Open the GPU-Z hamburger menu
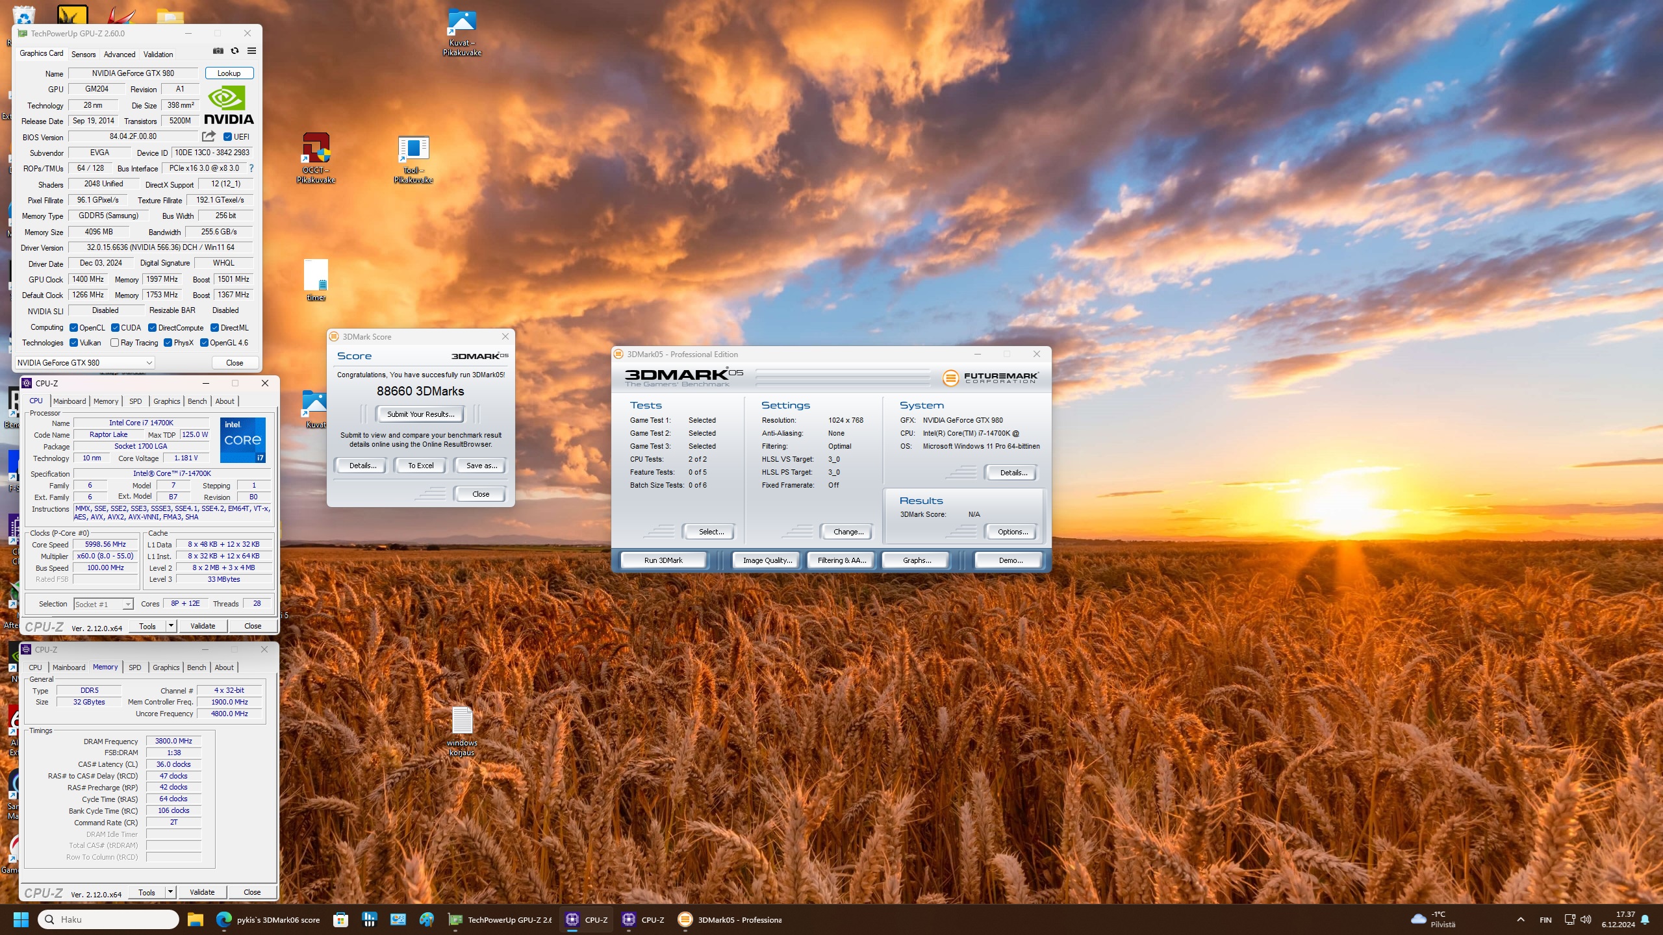Image resolution: width=1663 pixels, height=935 pixels. click(251, 51)
